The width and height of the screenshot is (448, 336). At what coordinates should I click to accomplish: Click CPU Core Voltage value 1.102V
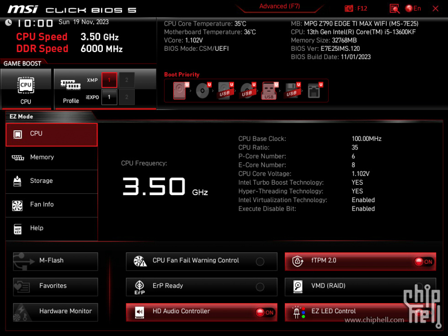pyautogui.click(x=361, y=174)
